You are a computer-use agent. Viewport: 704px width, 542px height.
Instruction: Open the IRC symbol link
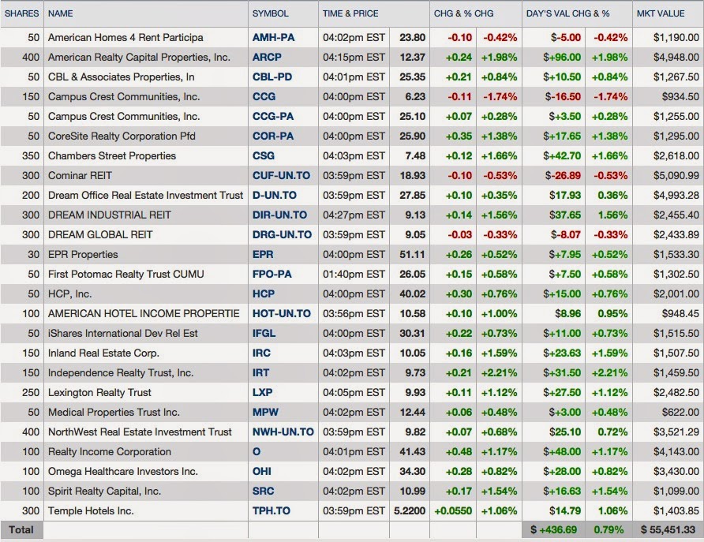[261, 353]
